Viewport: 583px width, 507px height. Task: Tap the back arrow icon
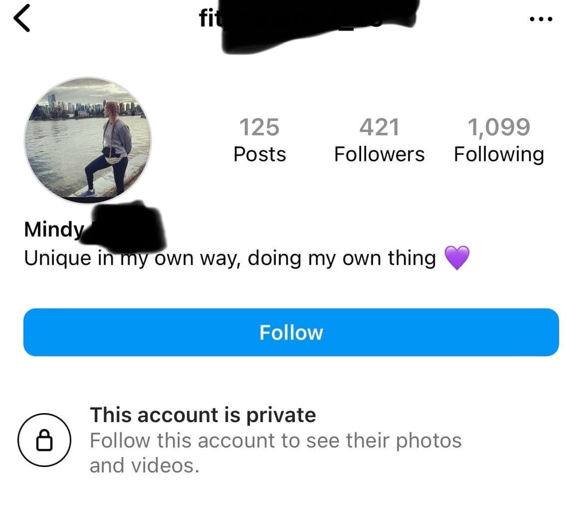tap(22, 19)
